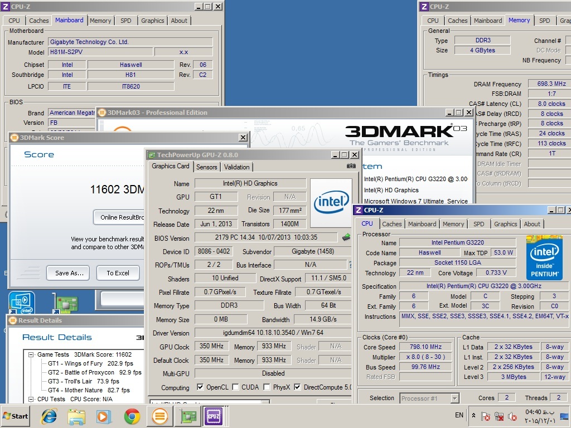571x428 pixels.
Task: Click the GPU-Z screenshot camera icon
Action: 351,166
